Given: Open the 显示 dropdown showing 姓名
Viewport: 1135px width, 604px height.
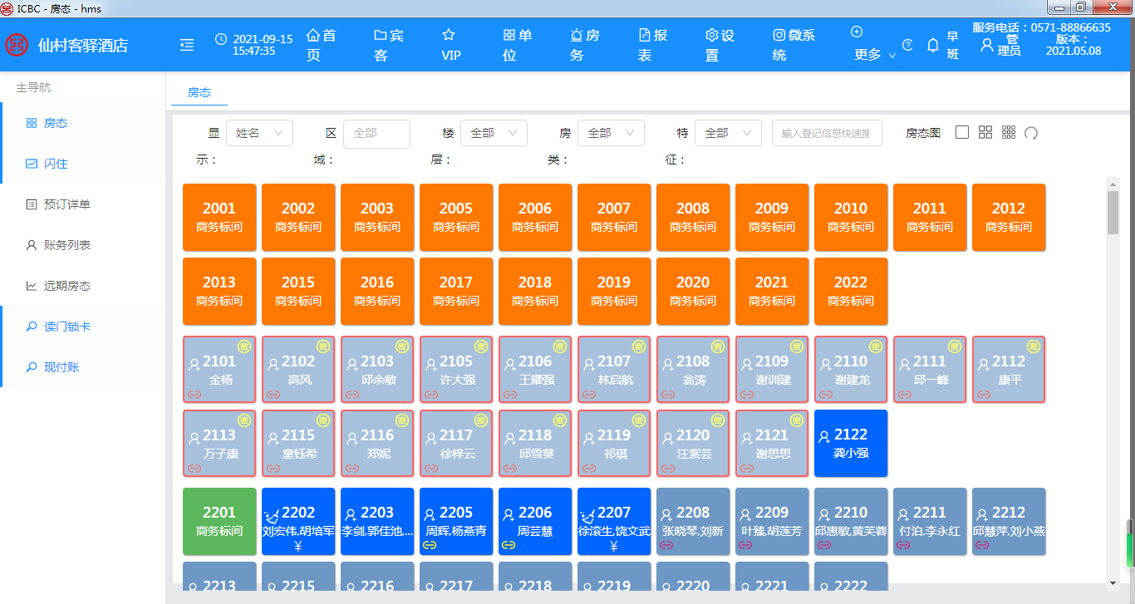Looking at the screenshot, I should click(259, 133).
